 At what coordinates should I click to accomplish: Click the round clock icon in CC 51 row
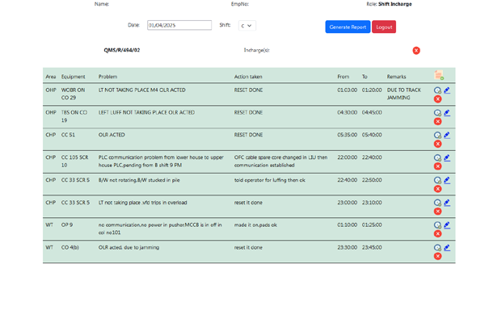437,135
